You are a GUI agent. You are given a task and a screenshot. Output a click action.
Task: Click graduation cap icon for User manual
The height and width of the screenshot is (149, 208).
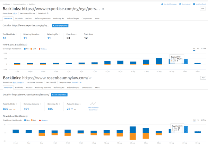click(180, 4)
